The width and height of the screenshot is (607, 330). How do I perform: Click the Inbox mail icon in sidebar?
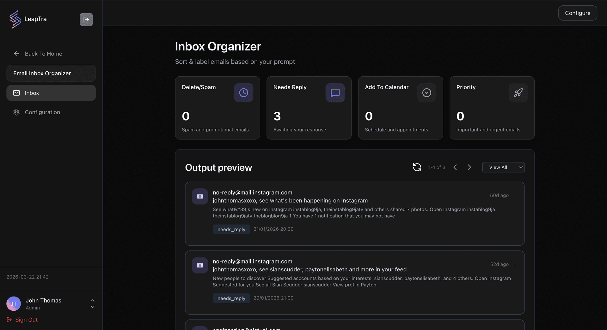[16, 93]
